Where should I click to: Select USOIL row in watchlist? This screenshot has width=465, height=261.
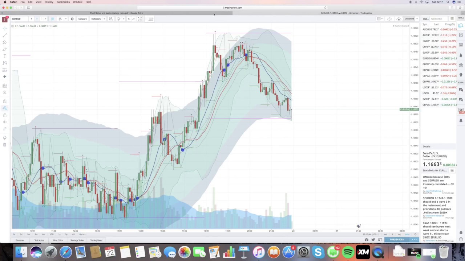point(439,93)
